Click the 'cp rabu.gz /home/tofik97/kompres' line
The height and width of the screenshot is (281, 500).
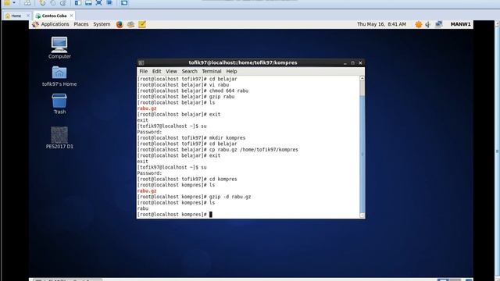217,150
